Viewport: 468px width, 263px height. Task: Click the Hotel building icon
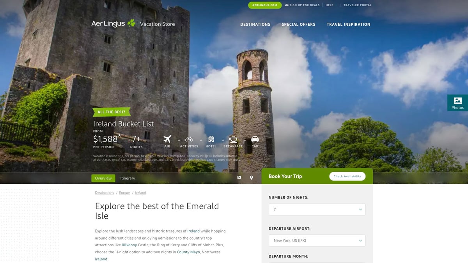pyautogui.click(x=211, y=139)
